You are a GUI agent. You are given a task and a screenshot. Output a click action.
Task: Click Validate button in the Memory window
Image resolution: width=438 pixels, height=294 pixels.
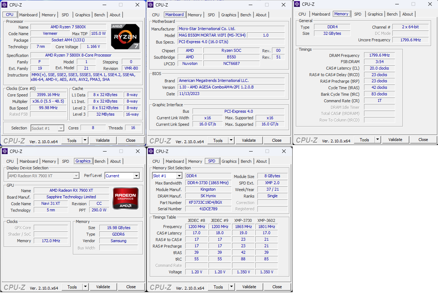click(x=395, y=140)
